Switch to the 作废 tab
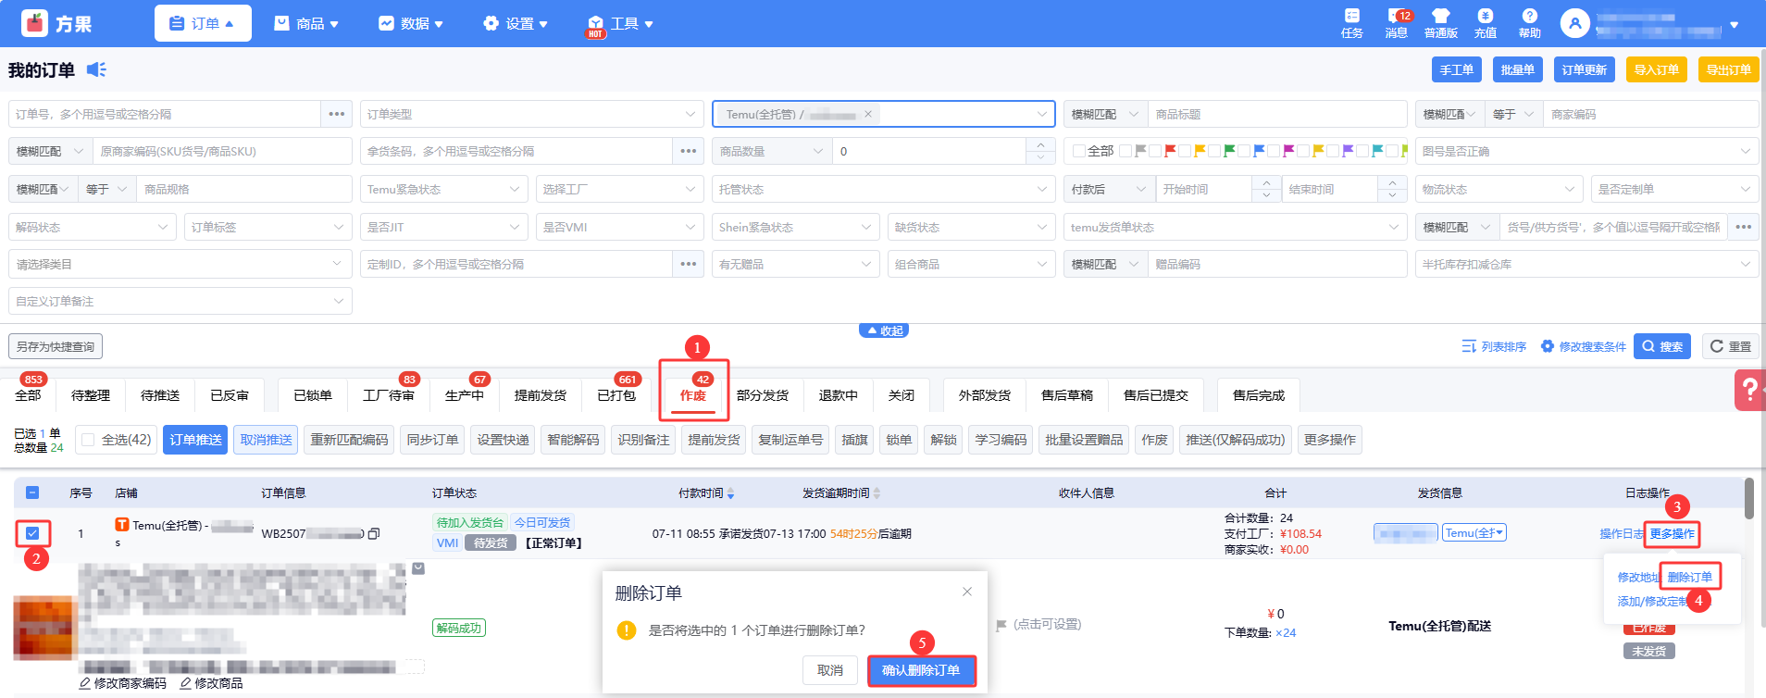Image resolution: width=1766 pixels, height=698 pixels. pos(692,395)
